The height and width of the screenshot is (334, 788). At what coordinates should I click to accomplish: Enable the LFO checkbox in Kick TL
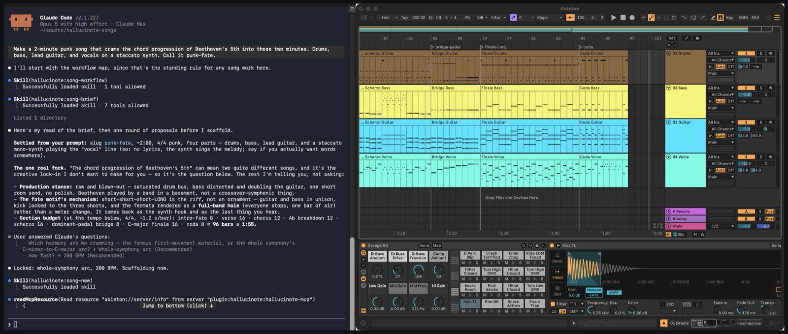662,304
